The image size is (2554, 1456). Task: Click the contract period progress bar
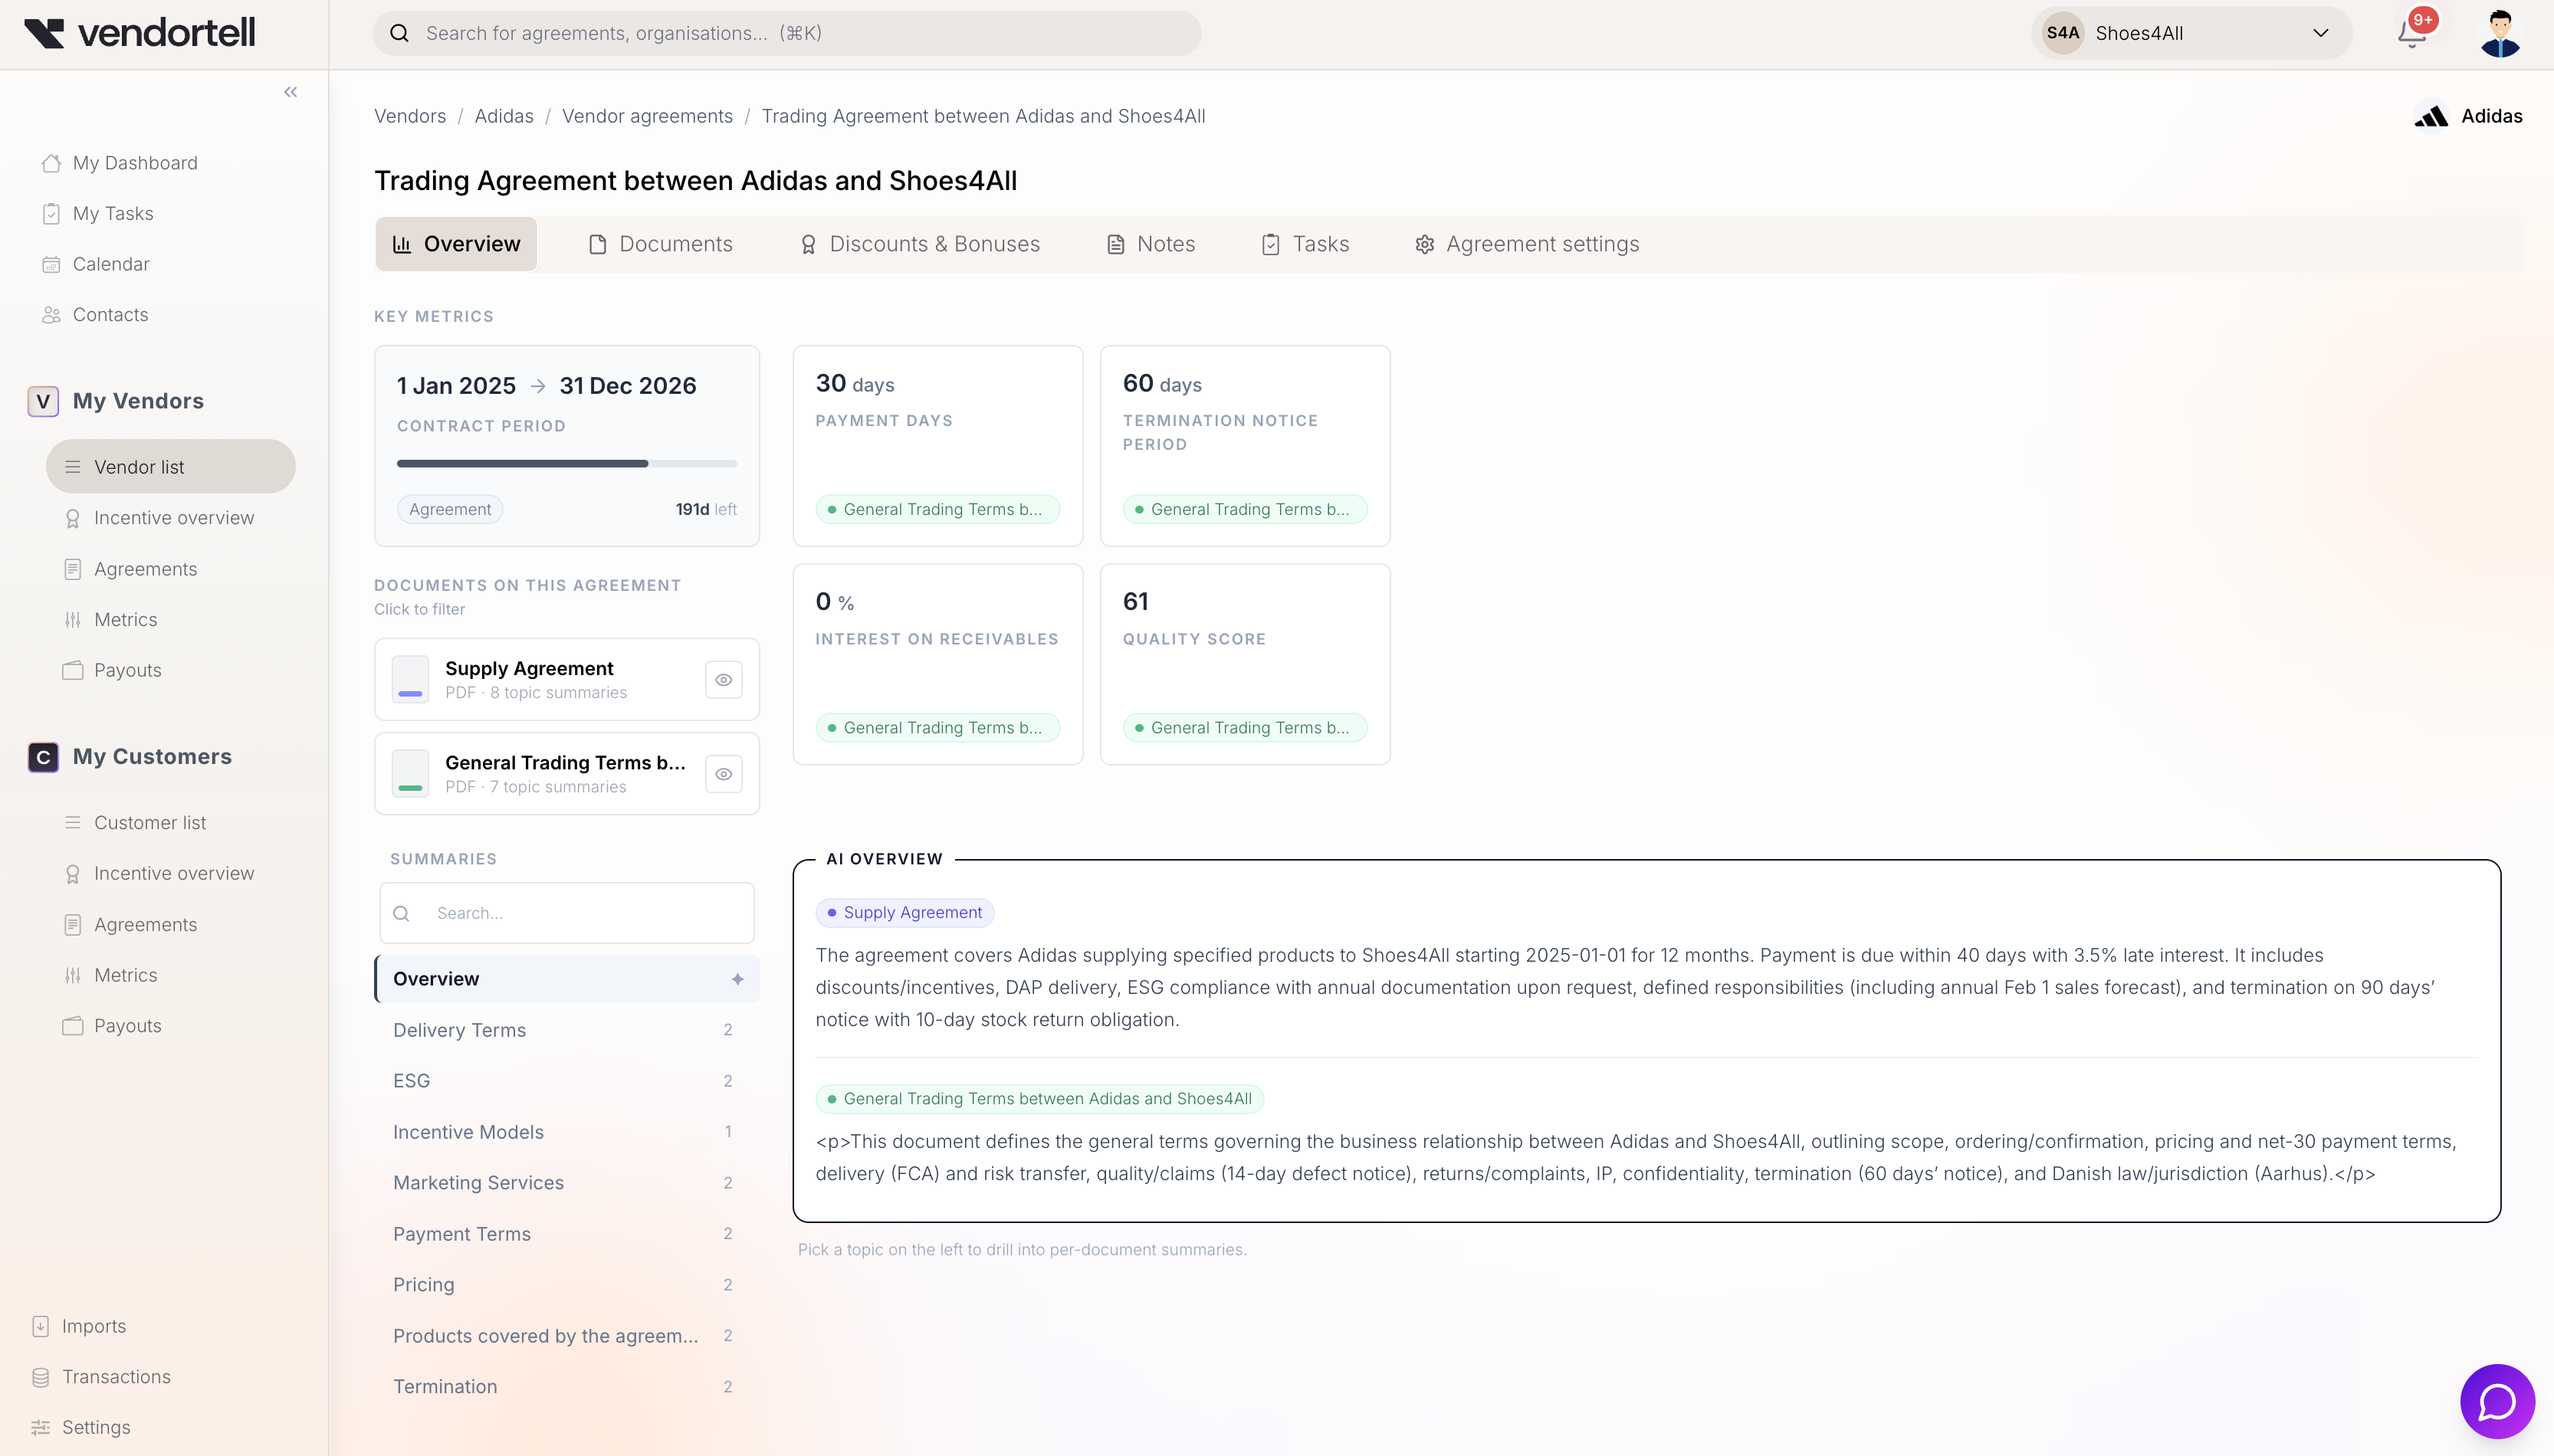567,464
